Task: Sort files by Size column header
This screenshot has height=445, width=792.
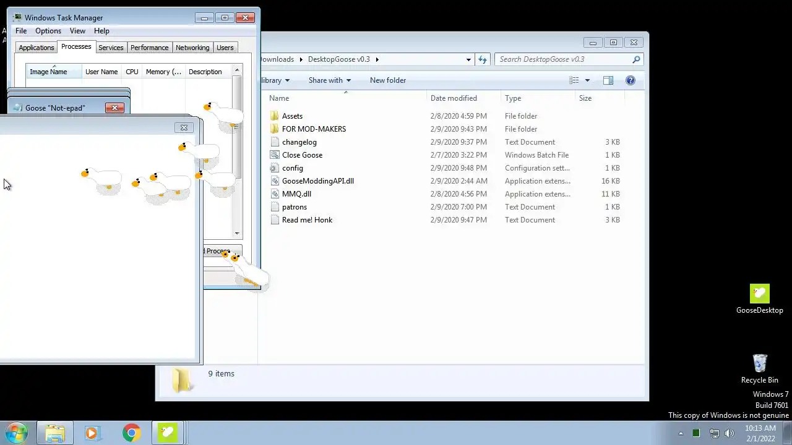Action: pos(600,98)
